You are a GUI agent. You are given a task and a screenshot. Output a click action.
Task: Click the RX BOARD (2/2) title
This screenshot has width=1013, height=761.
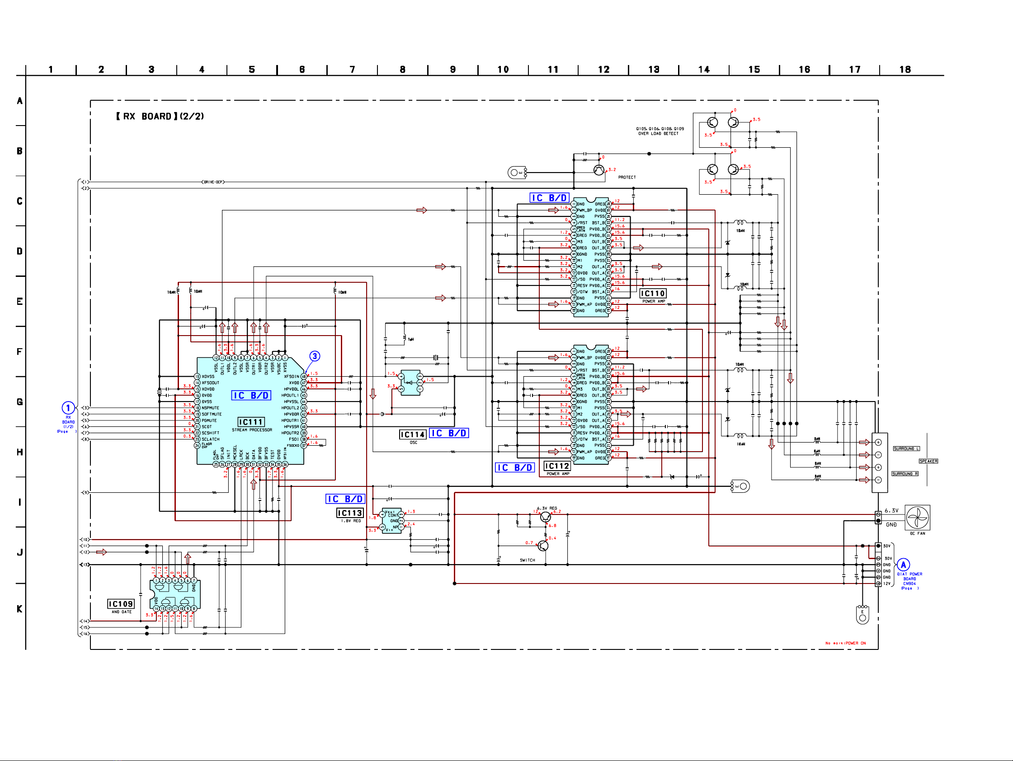point(160,116)
